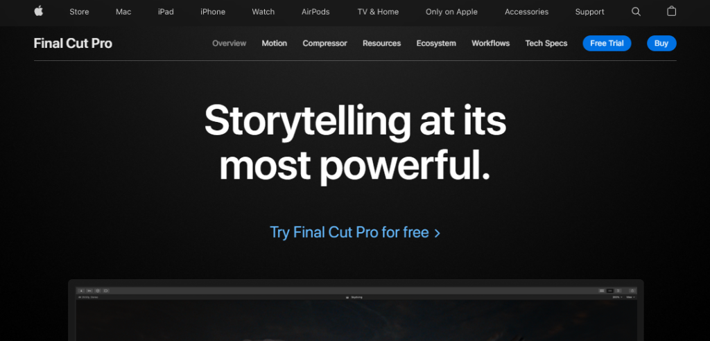Open the Tech Specs tab

[546, 44]
